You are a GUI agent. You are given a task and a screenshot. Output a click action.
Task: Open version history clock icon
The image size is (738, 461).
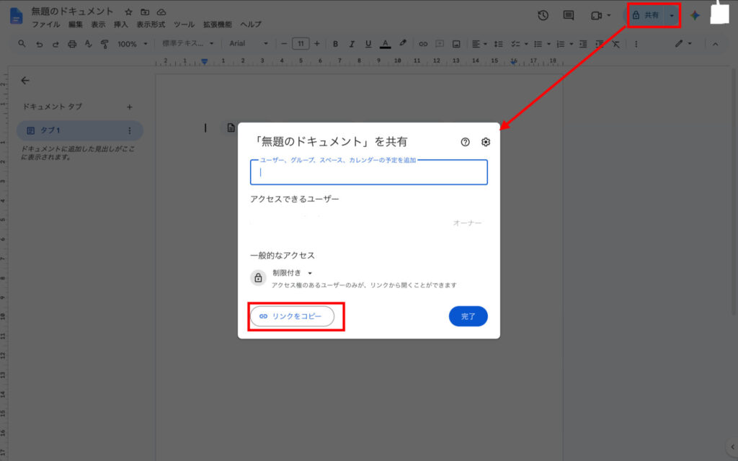click(x=543, y=15)
